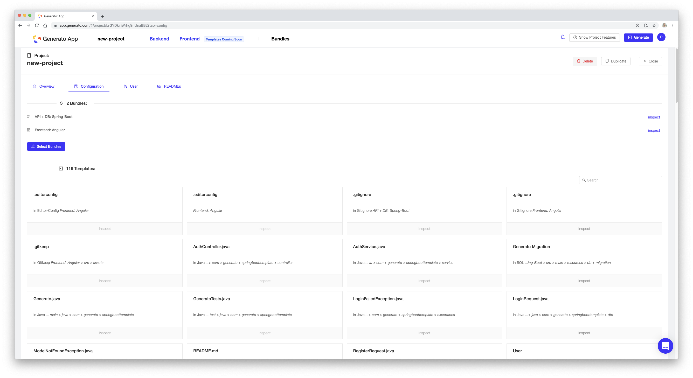Click the AuthController.java card title
693x378 pixels.
pyautogui.click(x=211, y=247)
